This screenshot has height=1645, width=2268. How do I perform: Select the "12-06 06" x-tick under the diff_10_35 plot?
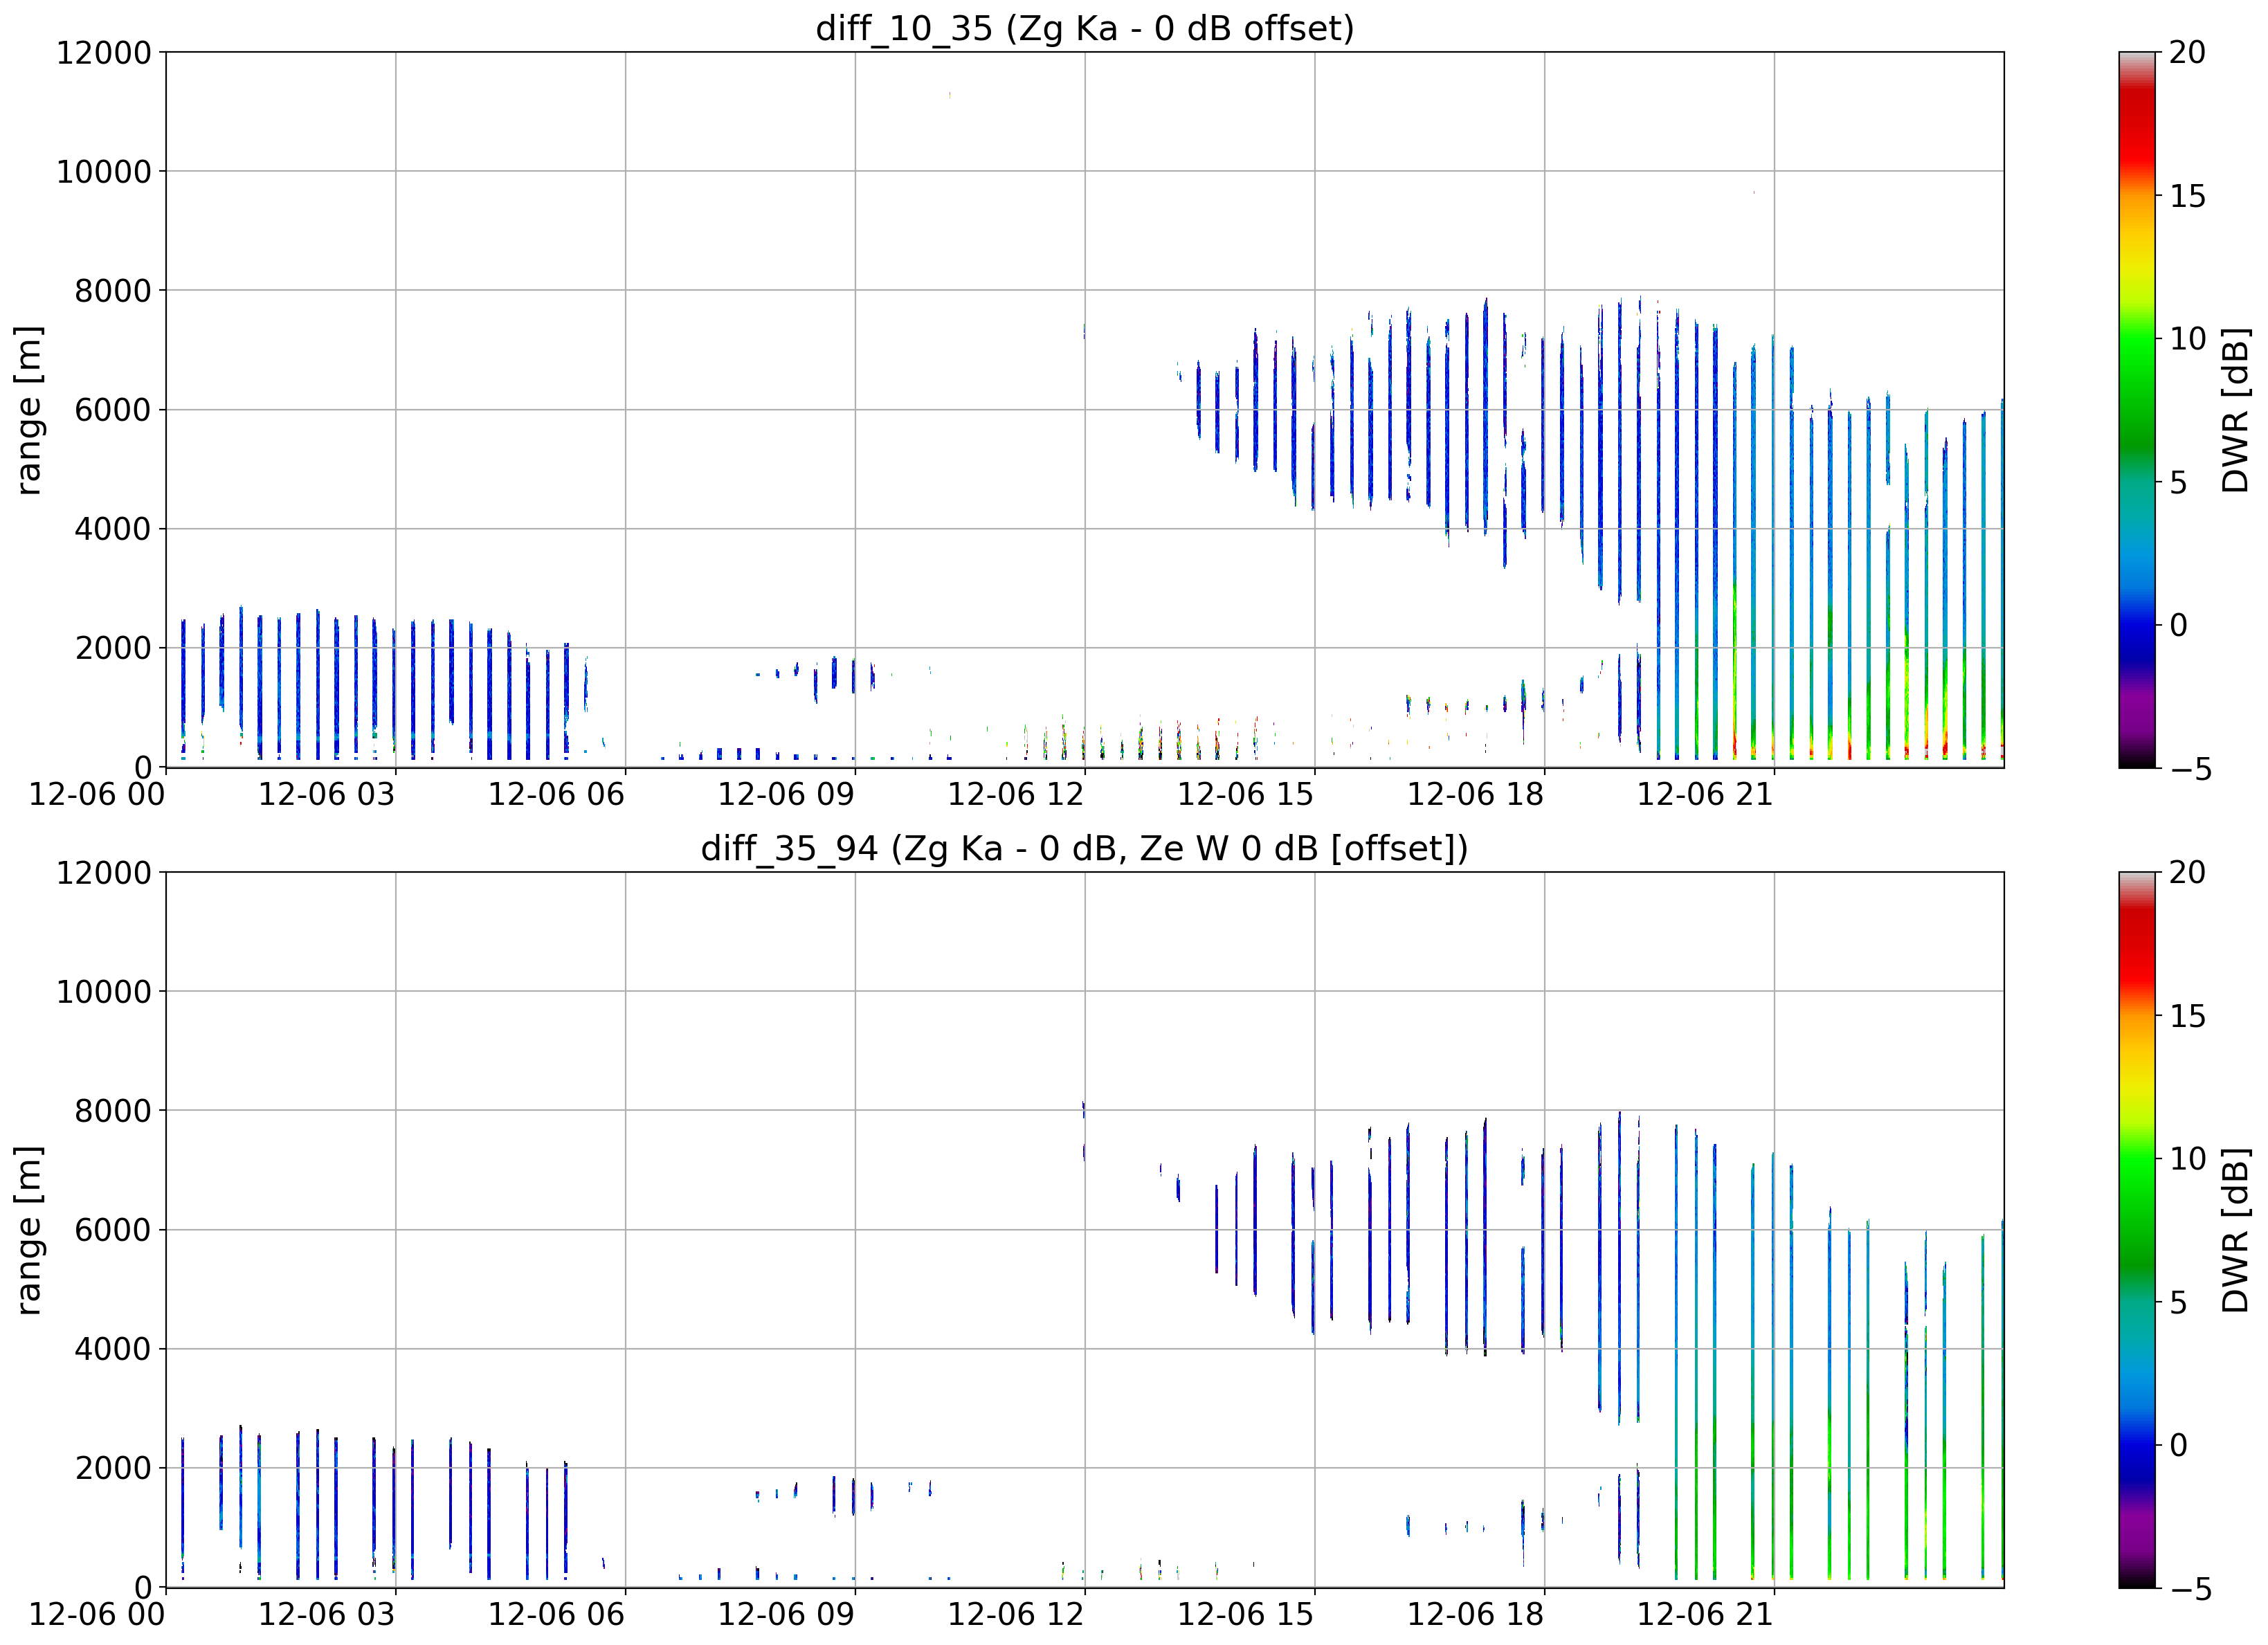pyautogui.click(x=556, y=795)
